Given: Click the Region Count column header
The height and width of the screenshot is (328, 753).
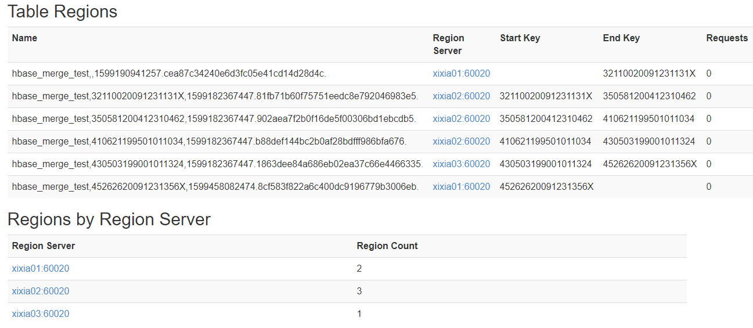Looking at the screenshot, I should tap(387, 246).
